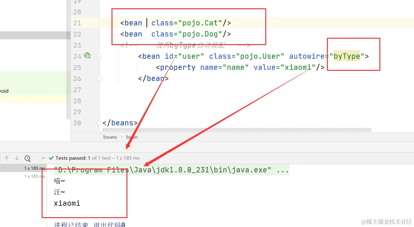Screen dimensions: 414x227
Task: Click the closing </bean> tag on line 26
Action: tap(153, 78)
